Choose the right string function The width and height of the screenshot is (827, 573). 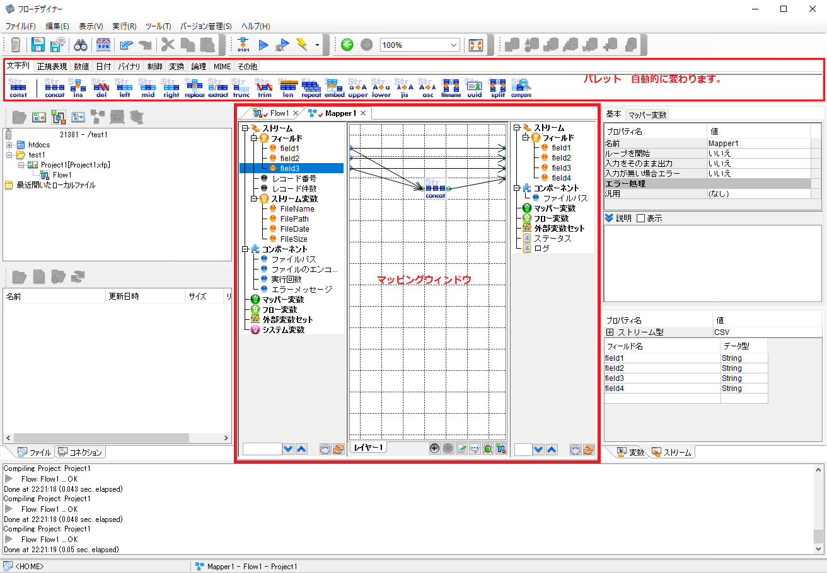(171, 88)
